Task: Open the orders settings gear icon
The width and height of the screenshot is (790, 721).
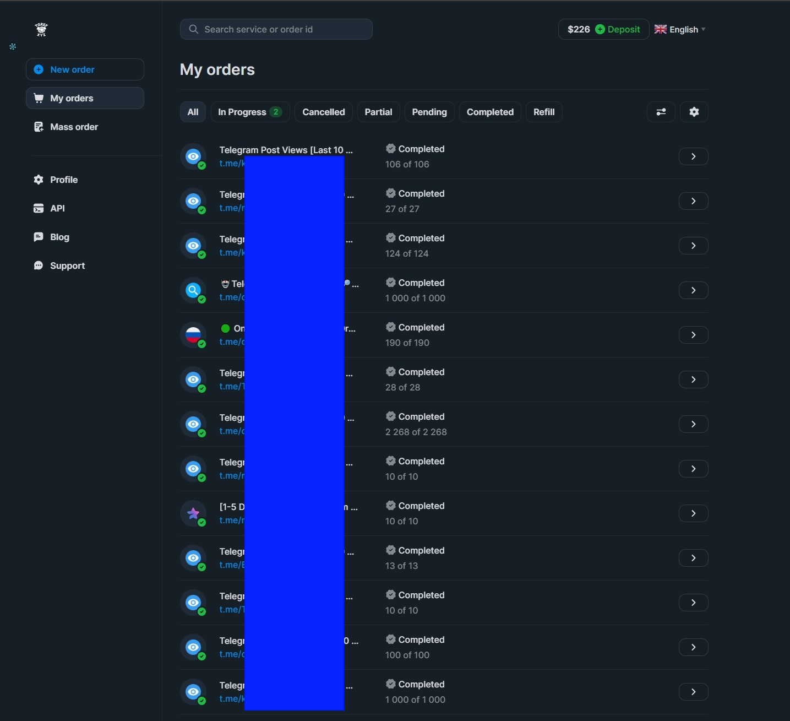Action: [x=694, y=112]
